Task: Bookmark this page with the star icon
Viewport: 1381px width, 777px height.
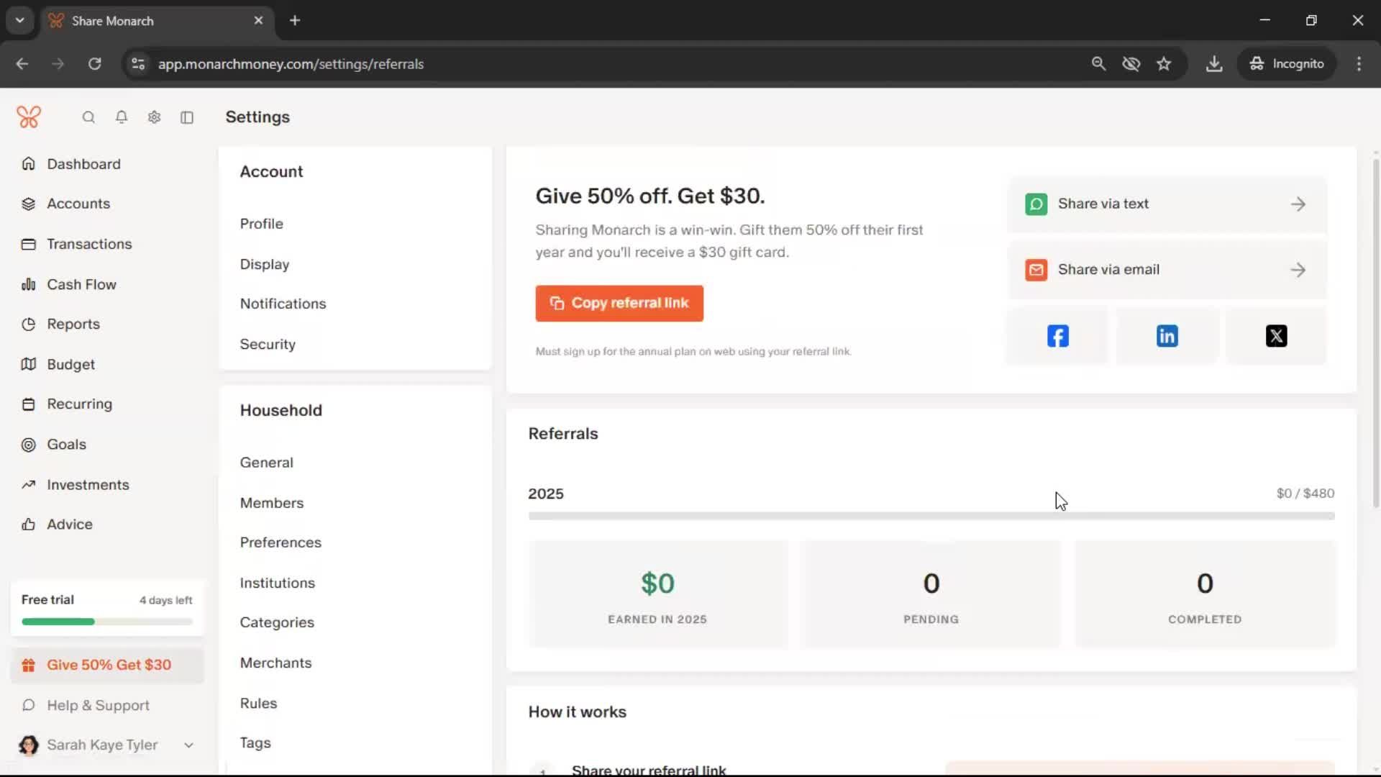Action: click(1164, 64)
